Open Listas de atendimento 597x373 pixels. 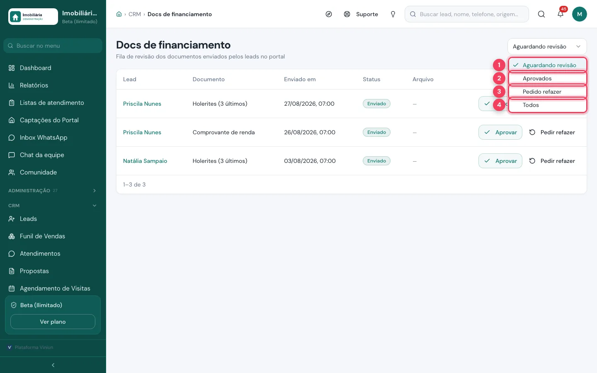click(53, 103)
